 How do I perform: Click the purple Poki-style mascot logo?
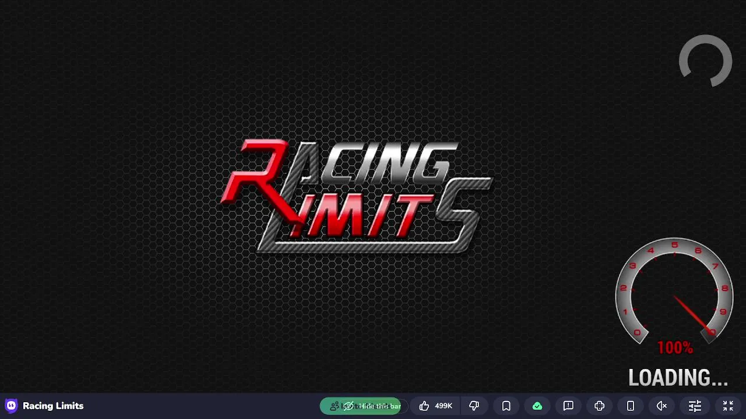[11, 406]
